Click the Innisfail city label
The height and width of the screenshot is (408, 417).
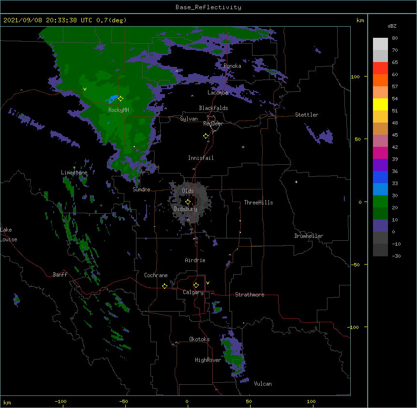tap(201, 158)
